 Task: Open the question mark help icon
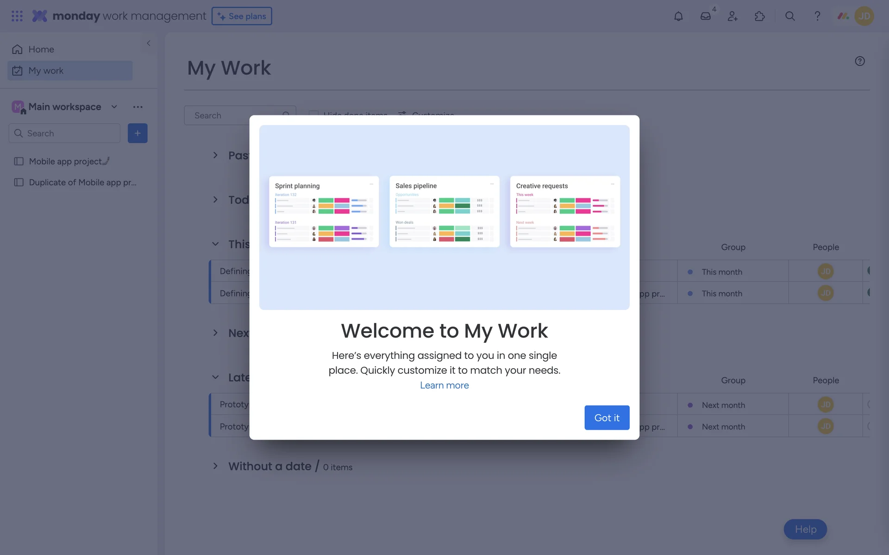coord(817,16)
